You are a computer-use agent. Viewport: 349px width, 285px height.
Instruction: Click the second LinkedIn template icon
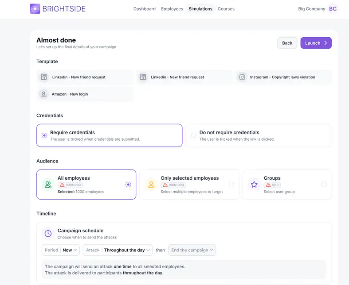click(143, 77)
